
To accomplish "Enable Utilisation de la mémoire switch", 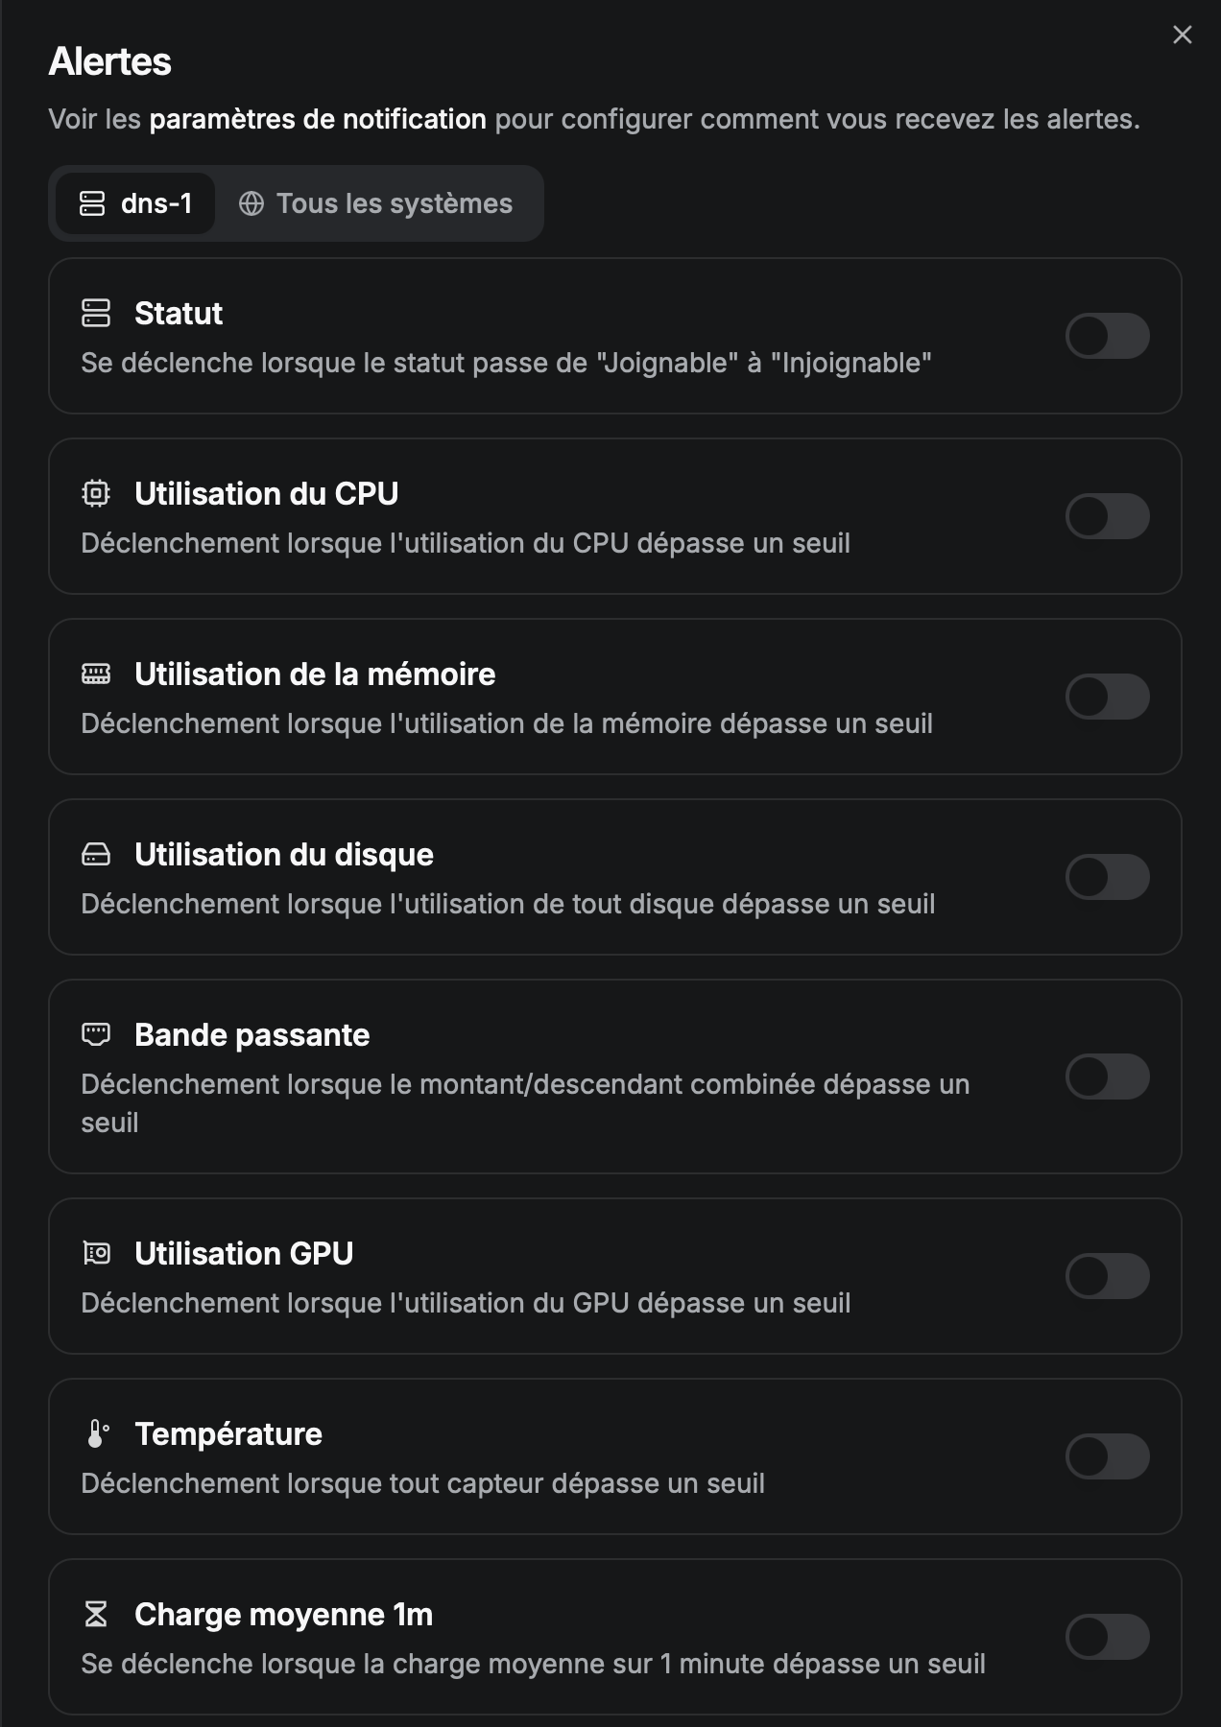I will (1107, 697).
